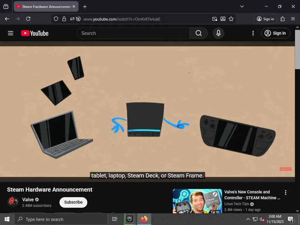The width and height of the screenshot is (300, 225).
Task: Show hidden system tray icons
Action: tap(248, 219)
